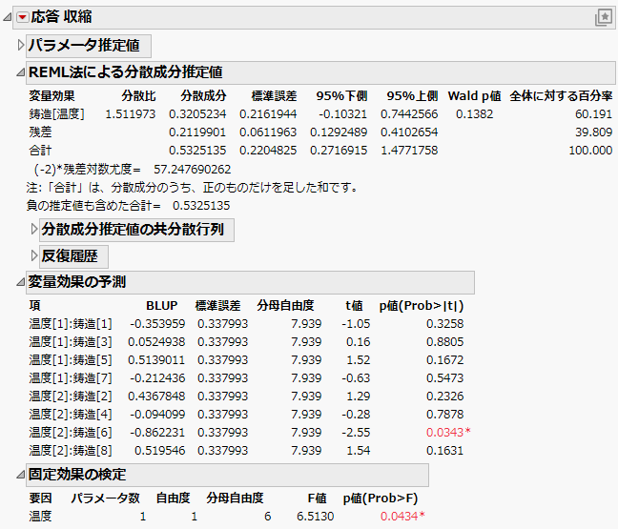This screenshot has height=529, width=618.
Task: Click the bookmark star icon in header
Action: pos(604,17)
